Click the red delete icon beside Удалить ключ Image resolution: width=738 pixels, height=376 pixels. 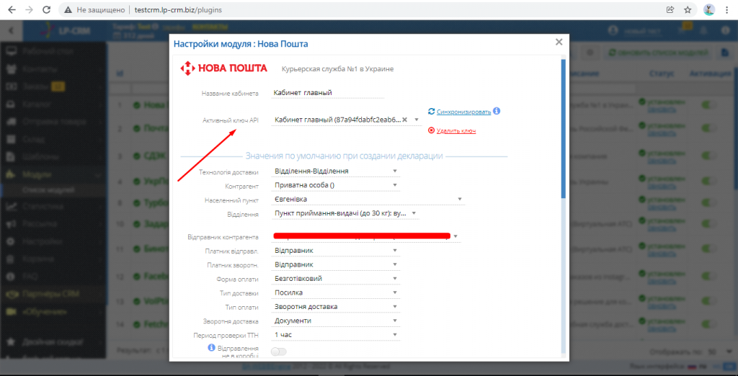[431, 130]
